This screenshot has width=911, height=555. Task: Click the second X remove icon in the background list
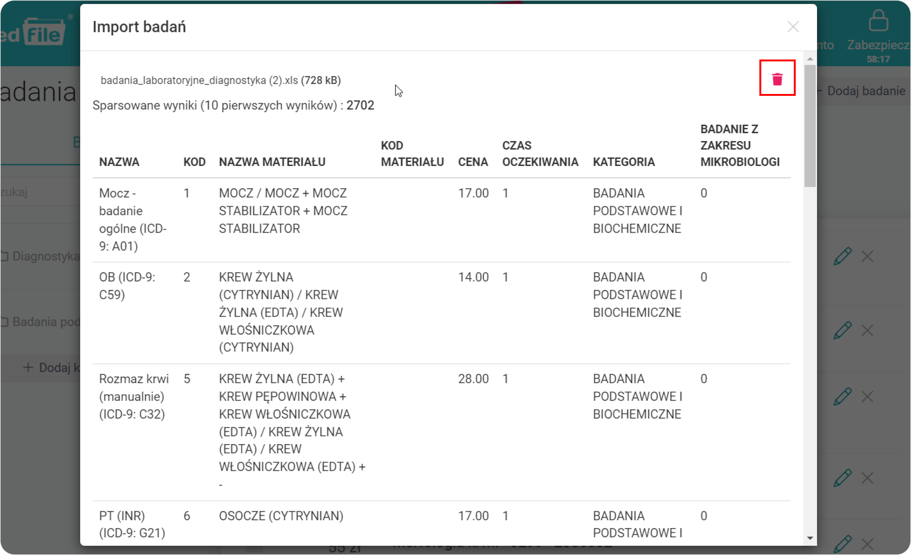click(867, 330)
